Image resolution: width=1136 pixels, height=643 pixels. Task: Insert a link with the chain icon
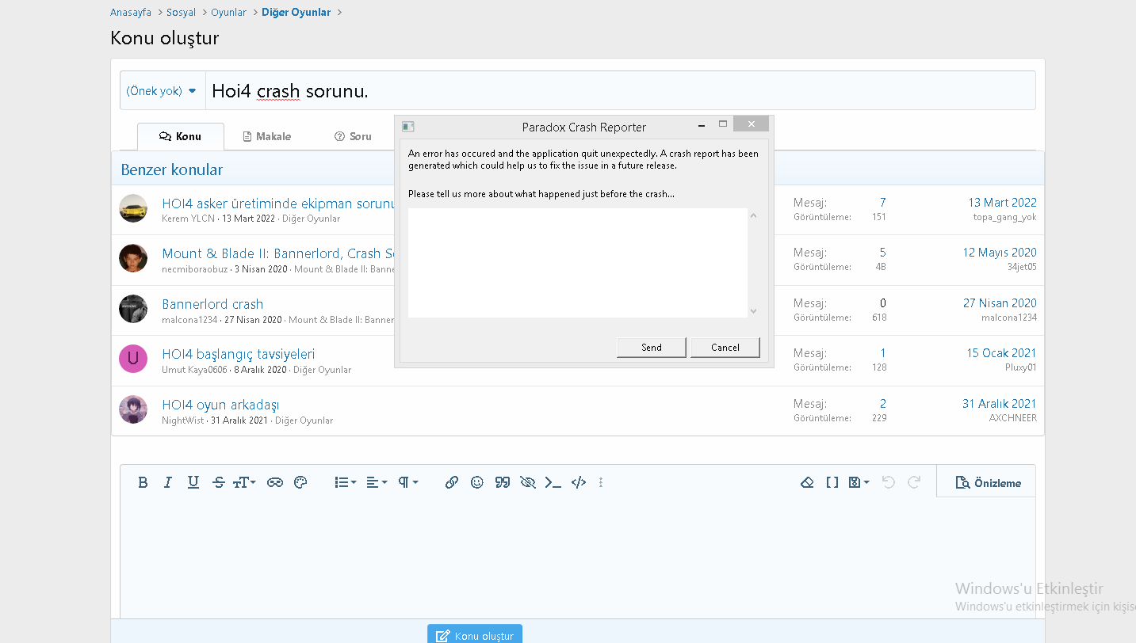coord(452,482)
